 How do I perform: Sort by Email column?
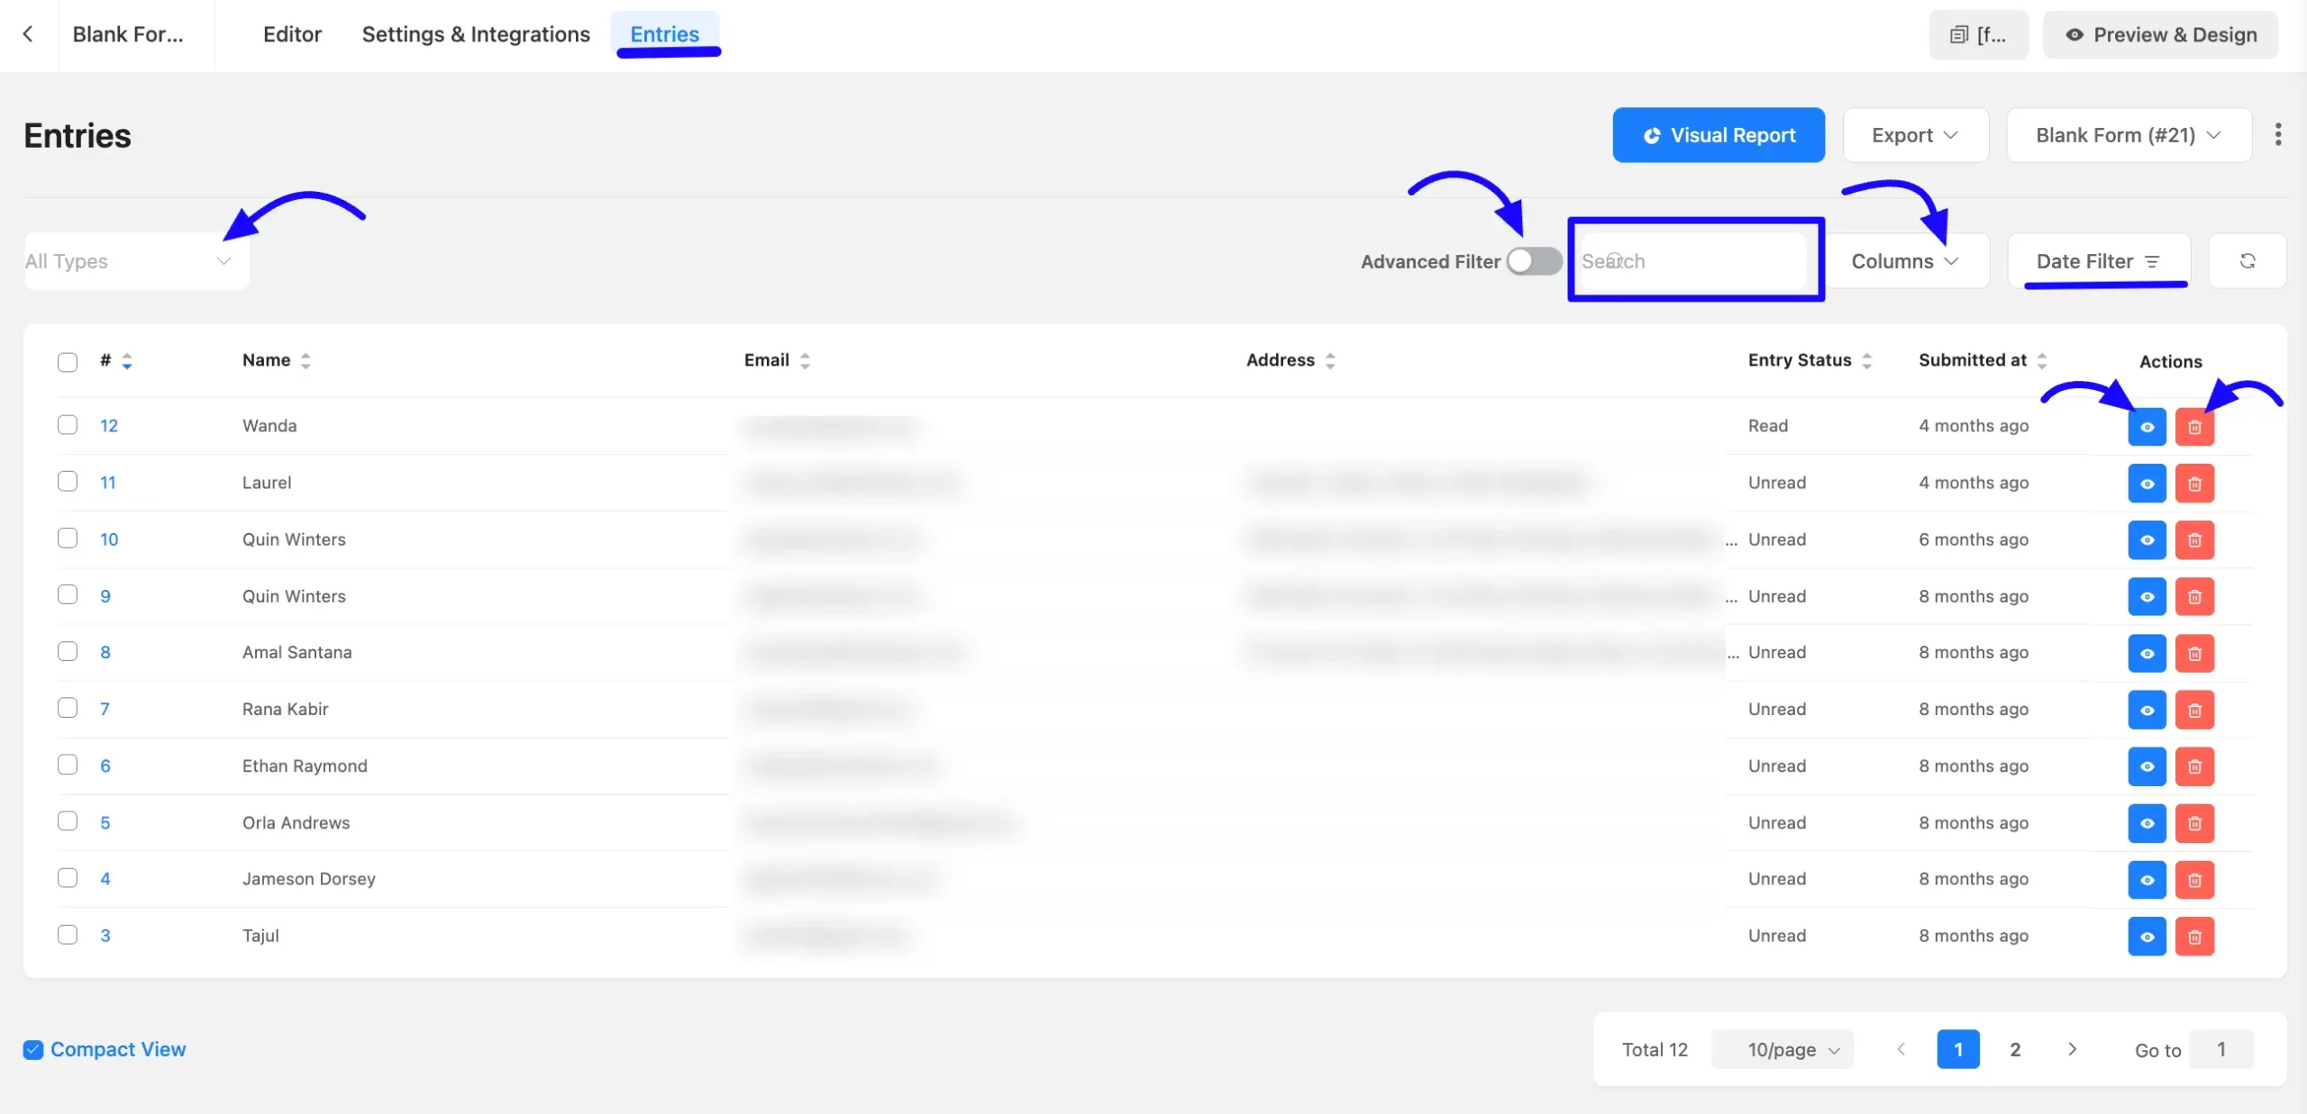[x=805, y=361]
